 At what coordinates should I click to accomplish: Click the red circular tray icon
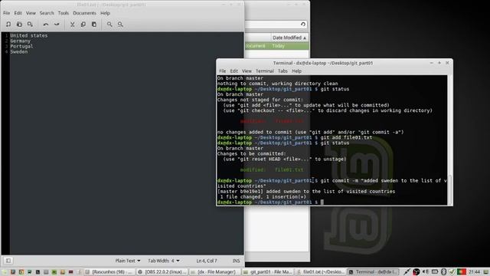[416, 271]
